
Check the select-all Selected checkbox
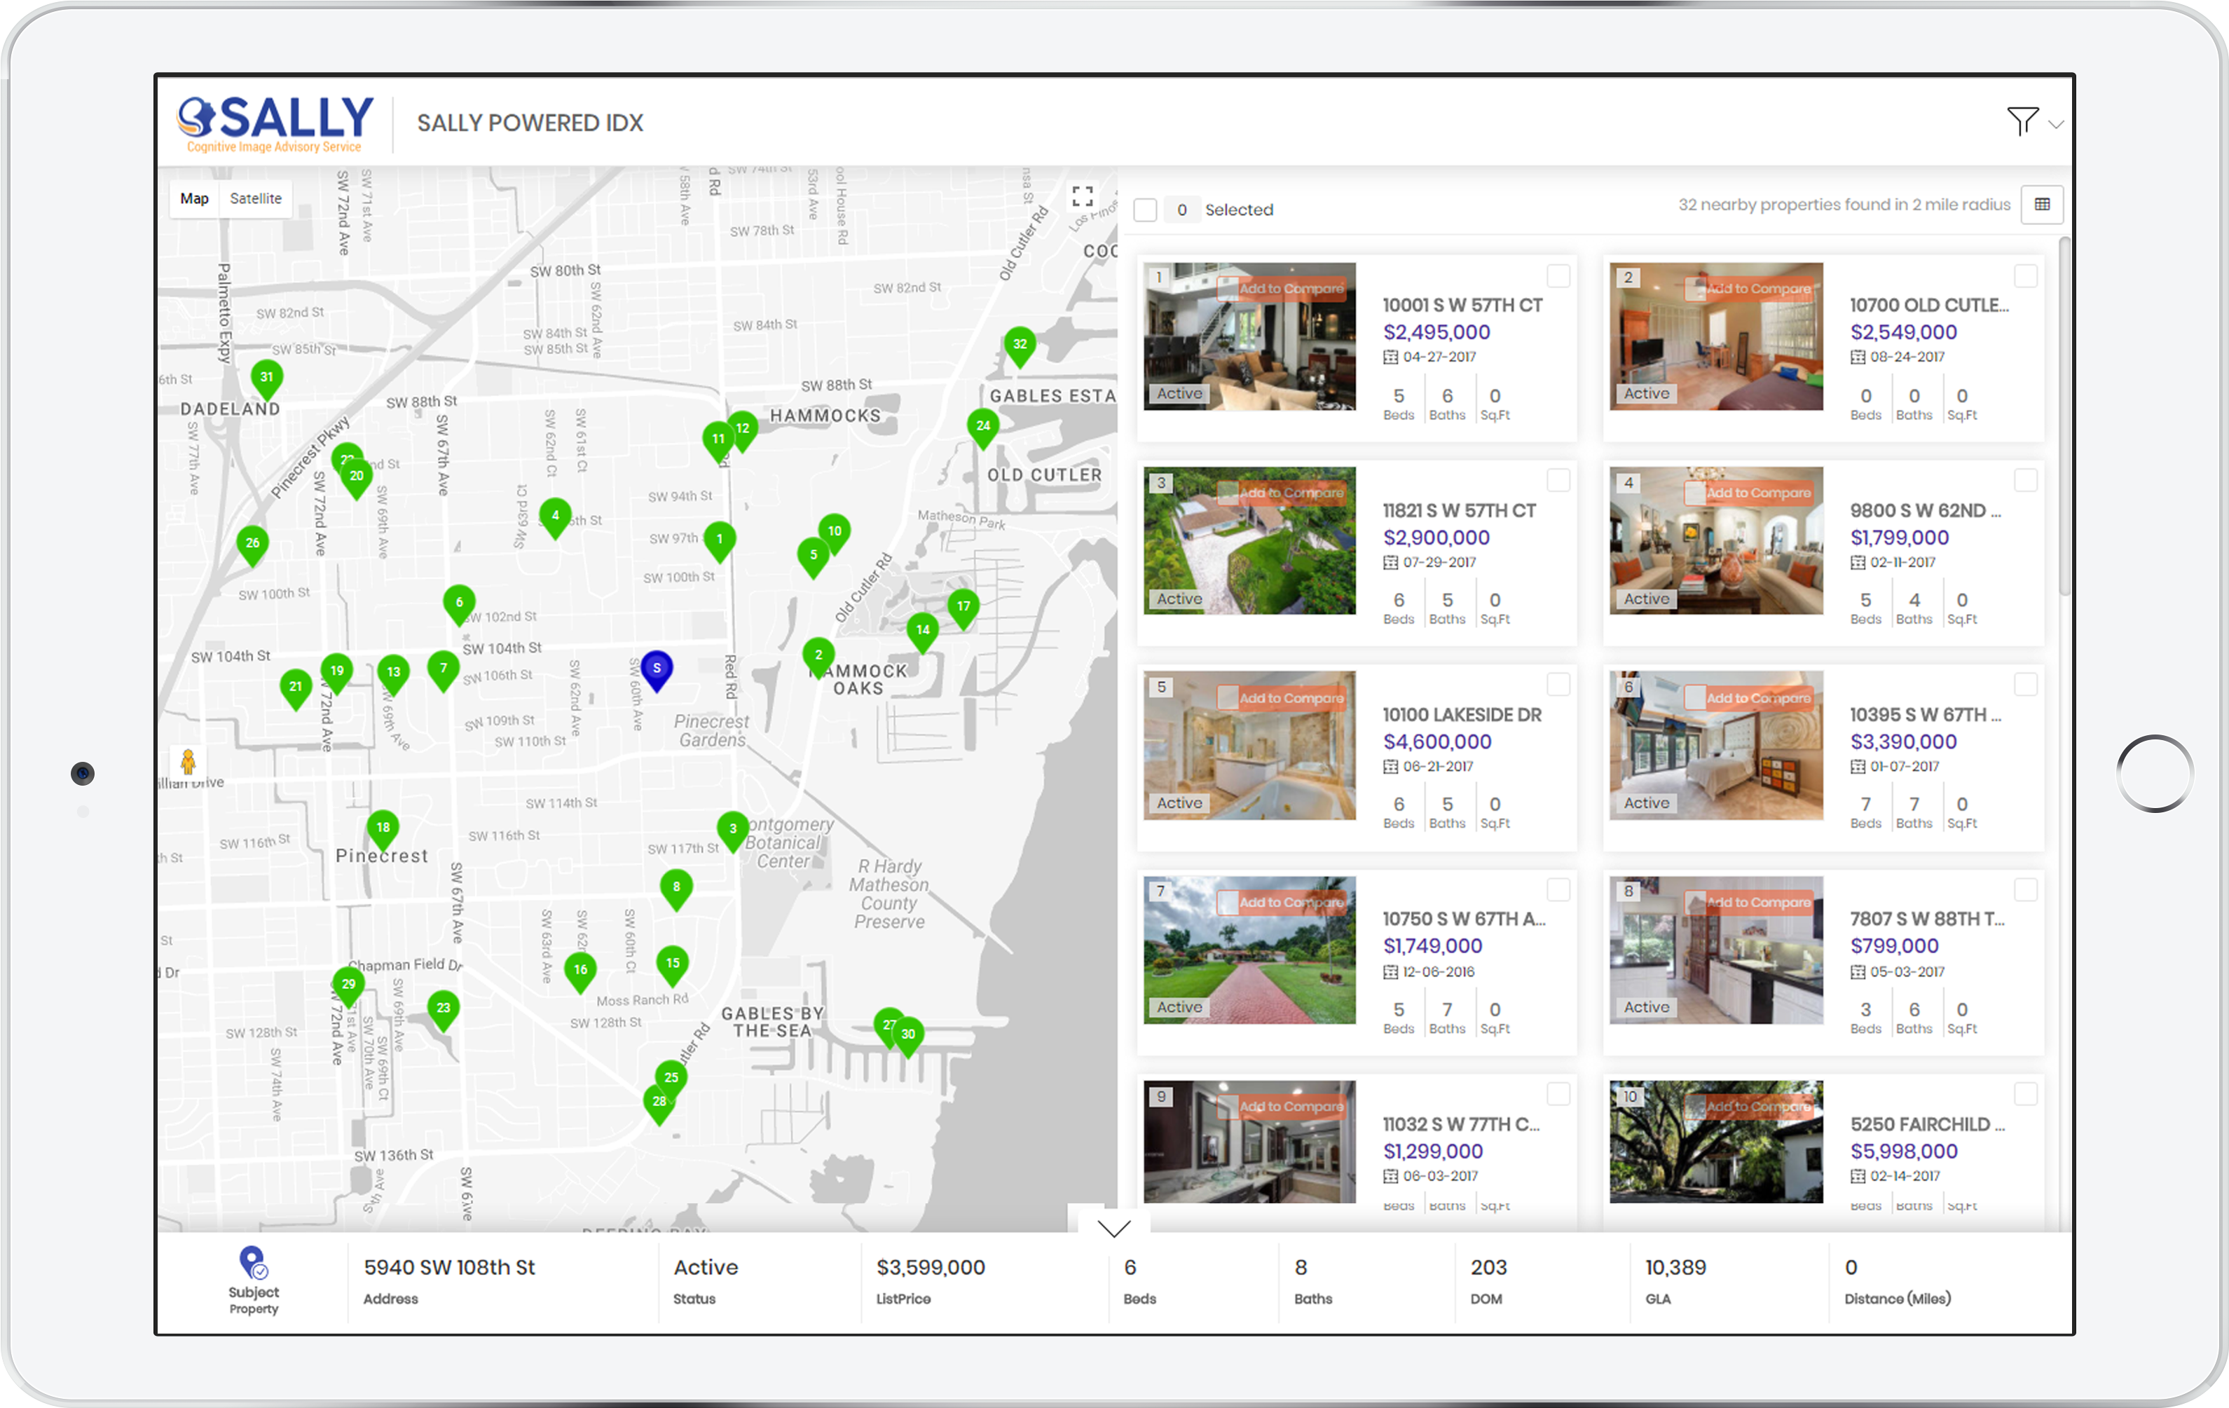tap(1145, 210)
